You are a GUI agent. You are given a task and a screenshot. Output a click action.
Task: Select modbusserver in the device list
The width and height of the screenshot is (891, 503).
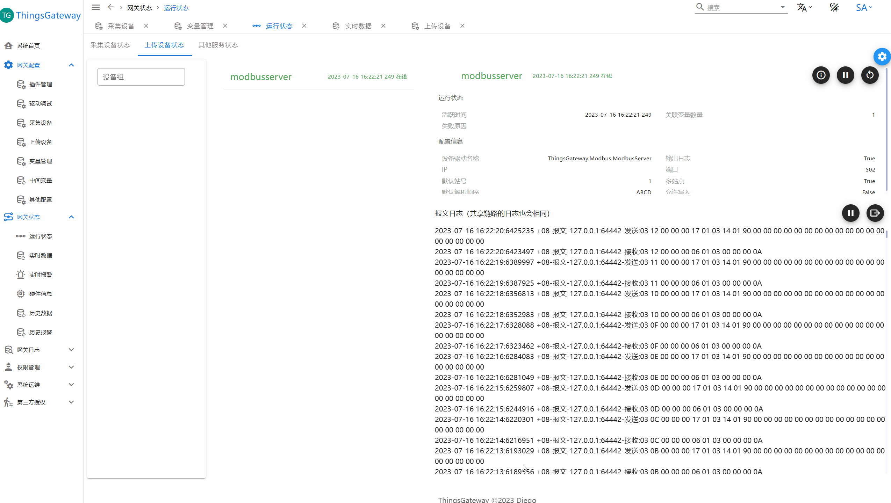coord(261,77)
